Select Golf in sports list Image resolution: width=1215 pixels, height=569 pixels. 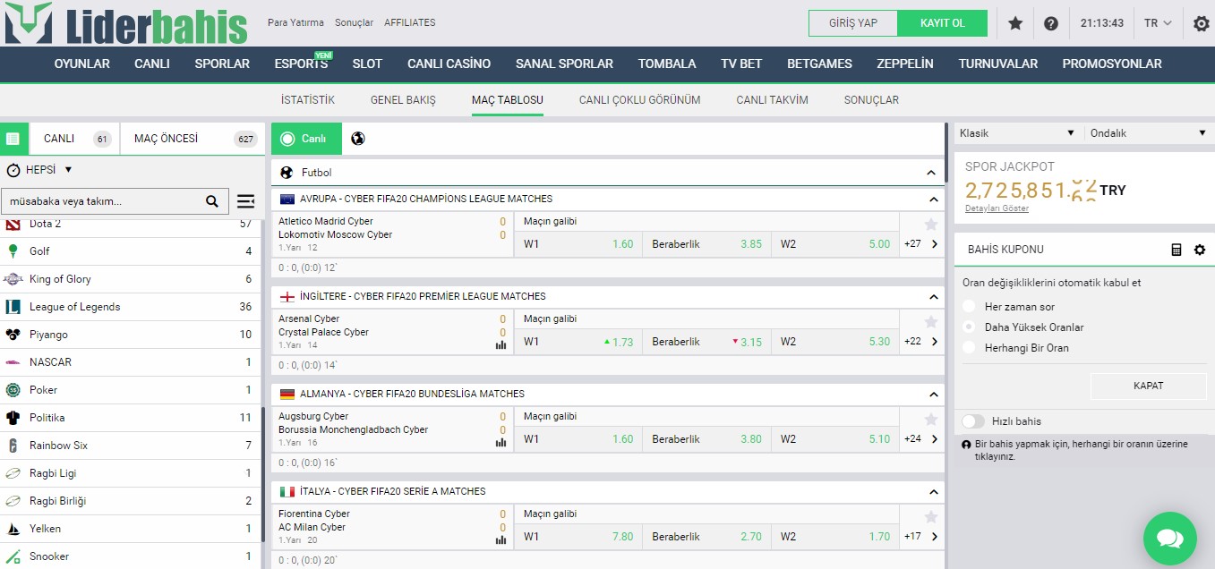click(130, 251)
